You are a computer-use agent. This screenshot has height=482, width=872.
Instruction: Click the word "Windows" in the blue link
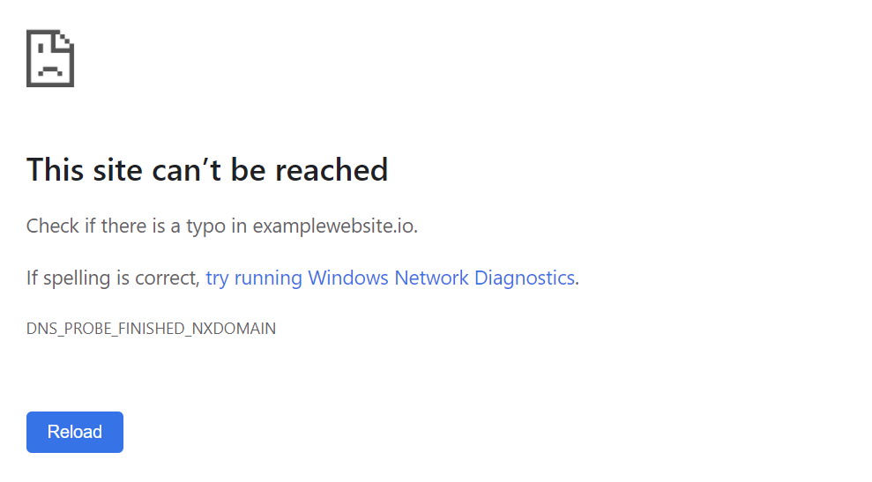point(348,278)
